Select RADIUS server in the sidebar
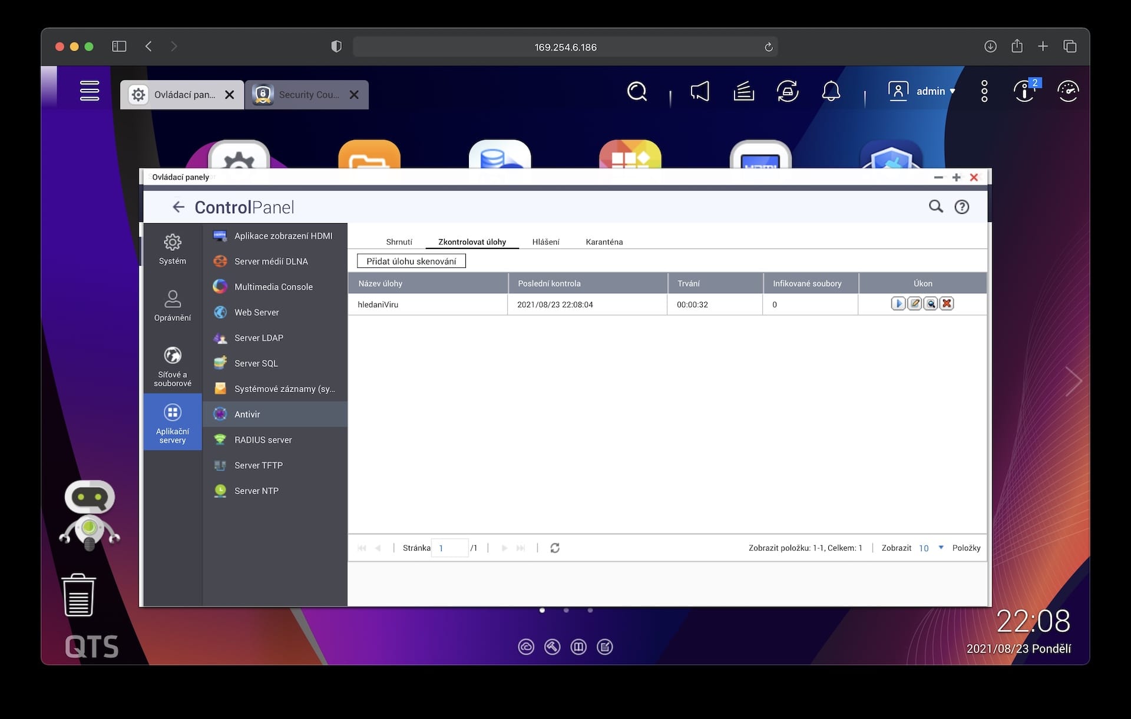This screenshot has width=1131, height=719. pyautogui.click(x=263, y=440)
